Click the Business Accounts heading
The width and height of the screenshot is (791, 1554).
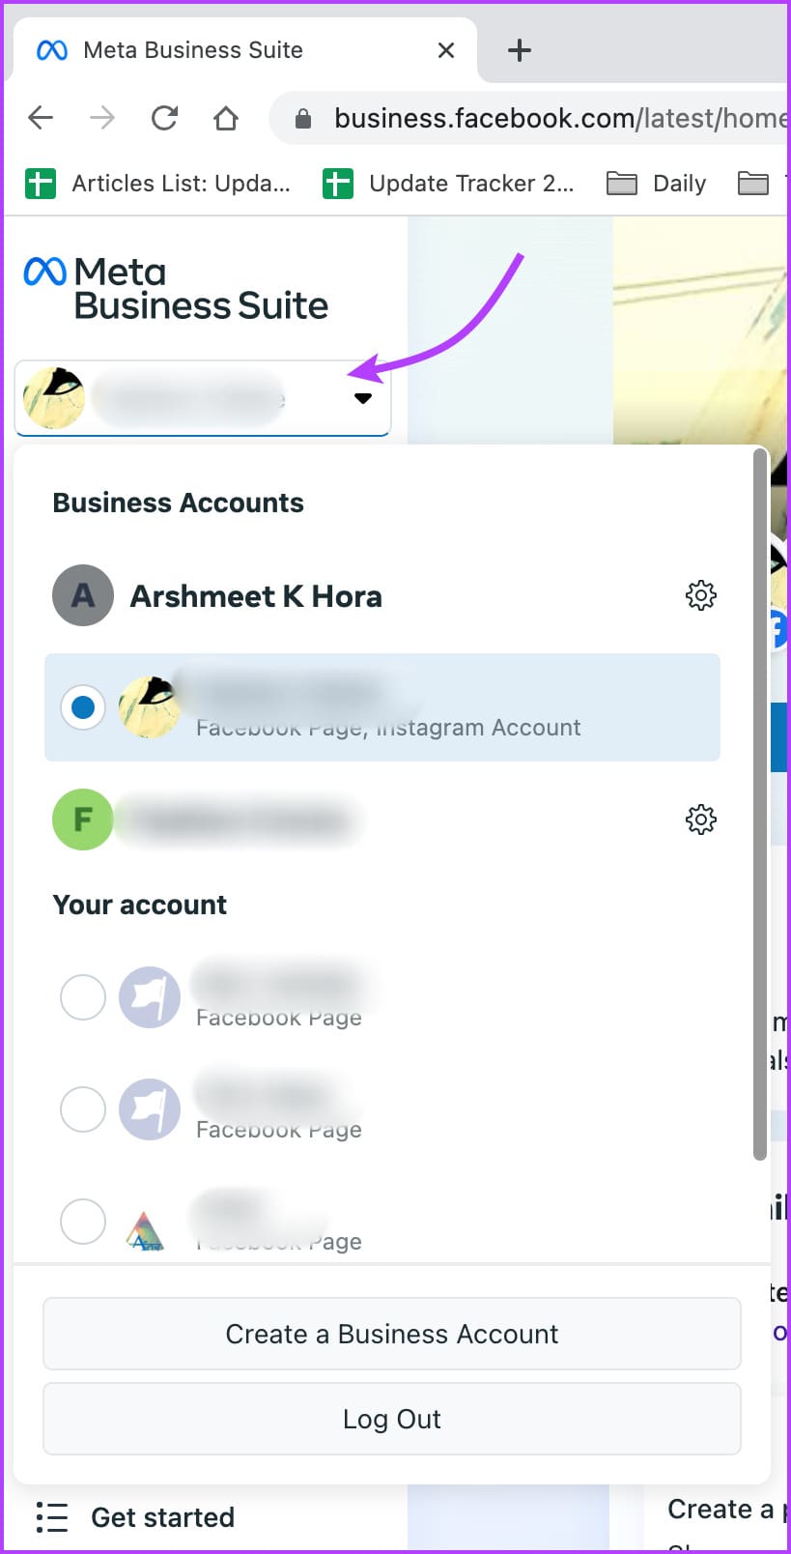click(x=179, y=503)
